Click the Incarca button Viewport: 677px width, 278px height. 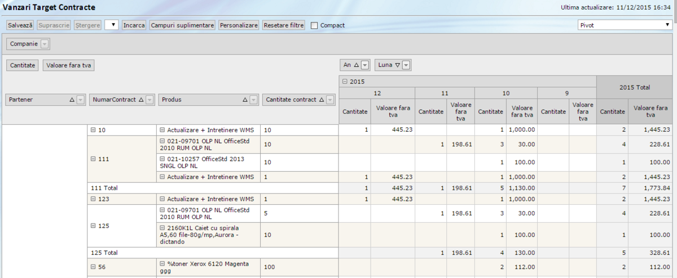point(134,25)
